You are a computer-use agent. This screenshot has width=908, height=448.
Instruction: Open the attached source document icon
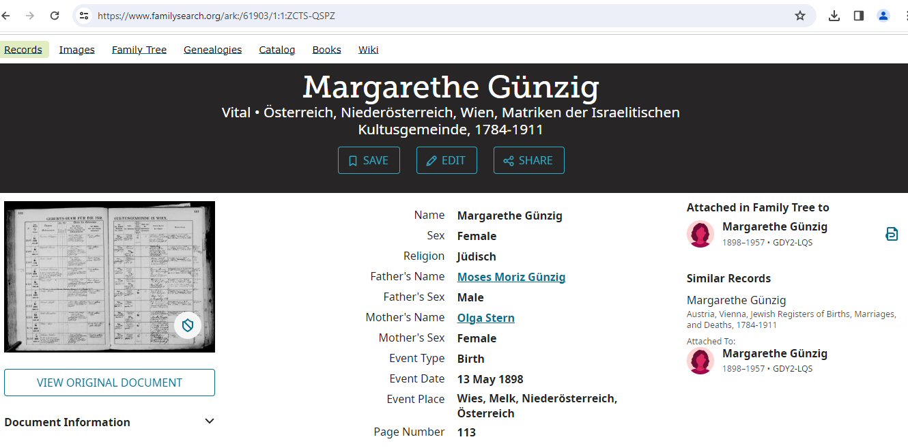[892, 234]
